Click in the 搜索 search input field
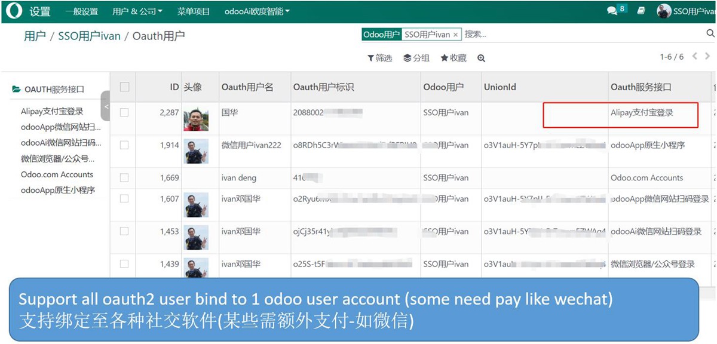The height and width of the screenshot is (344, 717). pyautogui.click(x=583, y=34)
